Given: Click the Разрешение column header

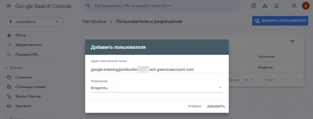Looking at the screenshot, I should coord(267,57).
